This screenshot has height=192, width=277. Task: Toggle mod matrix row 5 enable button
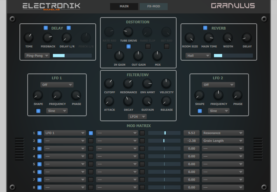[x=40, y=164]
